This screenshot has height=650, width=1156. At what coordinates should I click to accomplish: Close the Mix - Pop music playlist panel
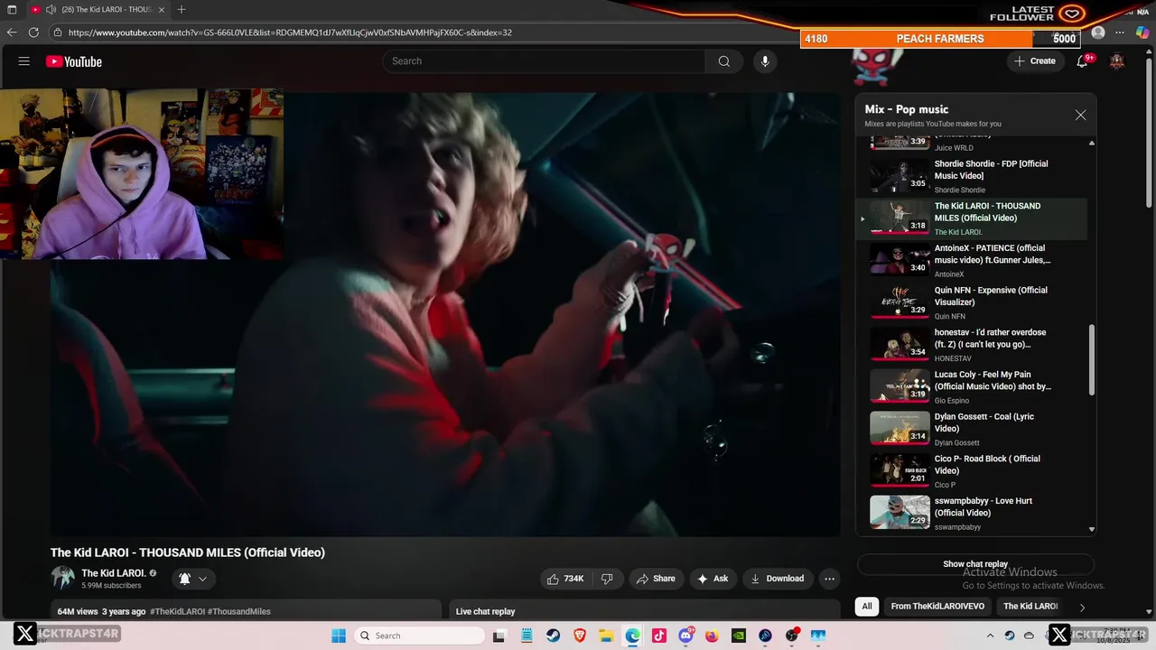pyautogui.click(x=1080, y=116)
